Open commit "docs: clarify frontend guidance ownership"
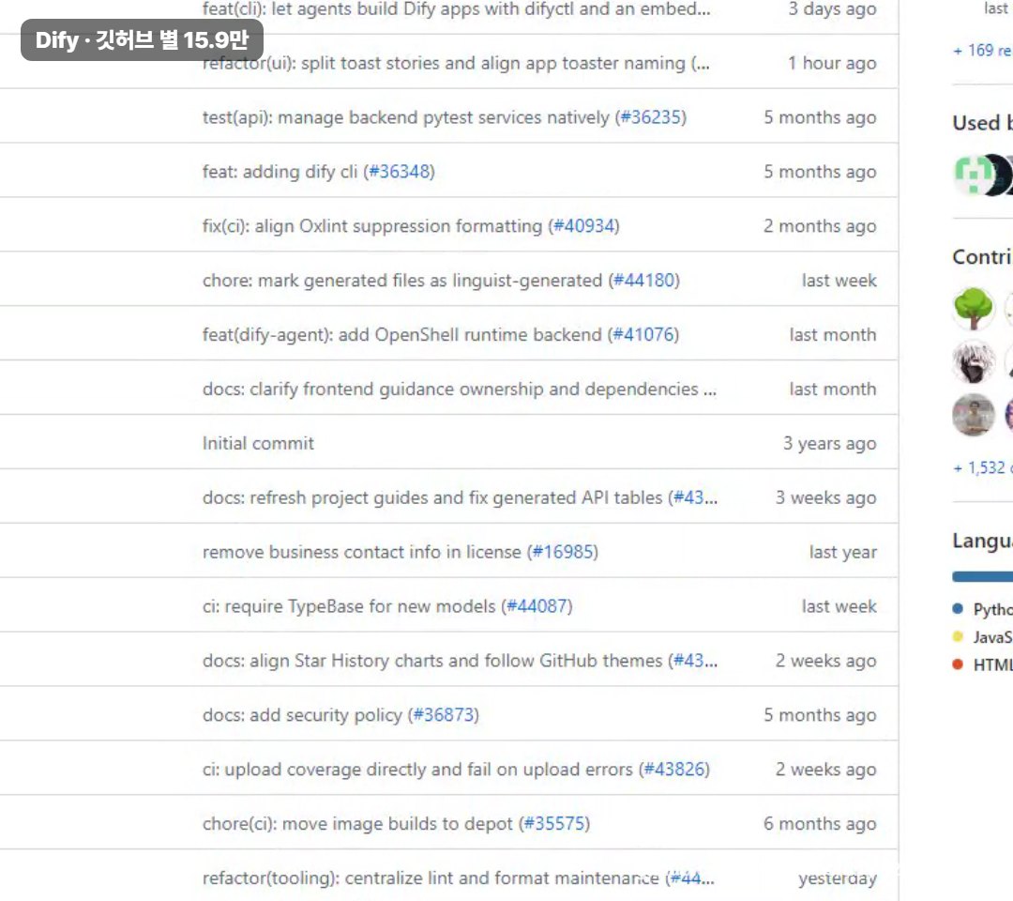1013x901 pixels. click(x=460, y=389)
